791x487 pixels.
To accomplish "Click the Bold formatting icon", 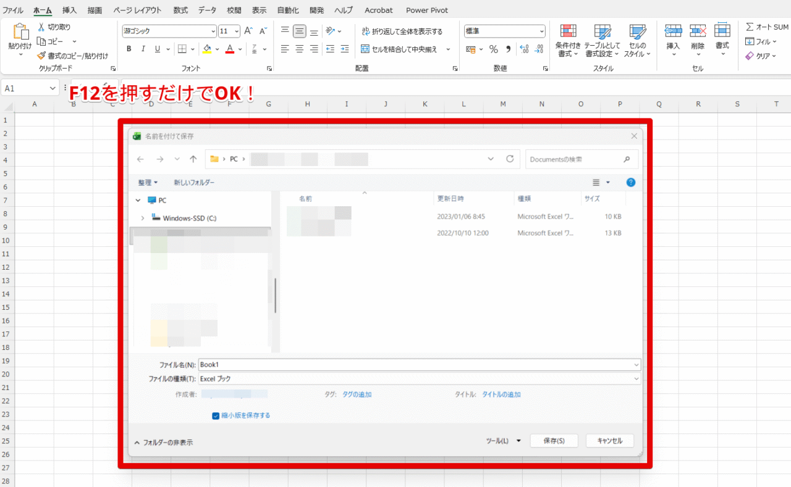I will point(129,49).
